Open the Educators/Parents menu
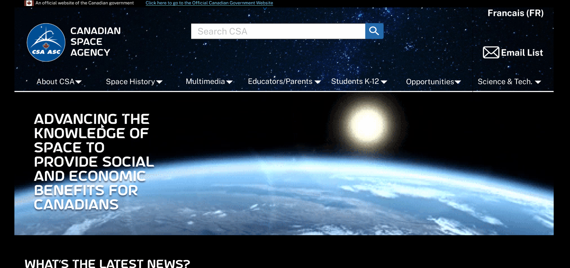Image resolution: width=570 pixels, height=268 pixels. point(284,82)
